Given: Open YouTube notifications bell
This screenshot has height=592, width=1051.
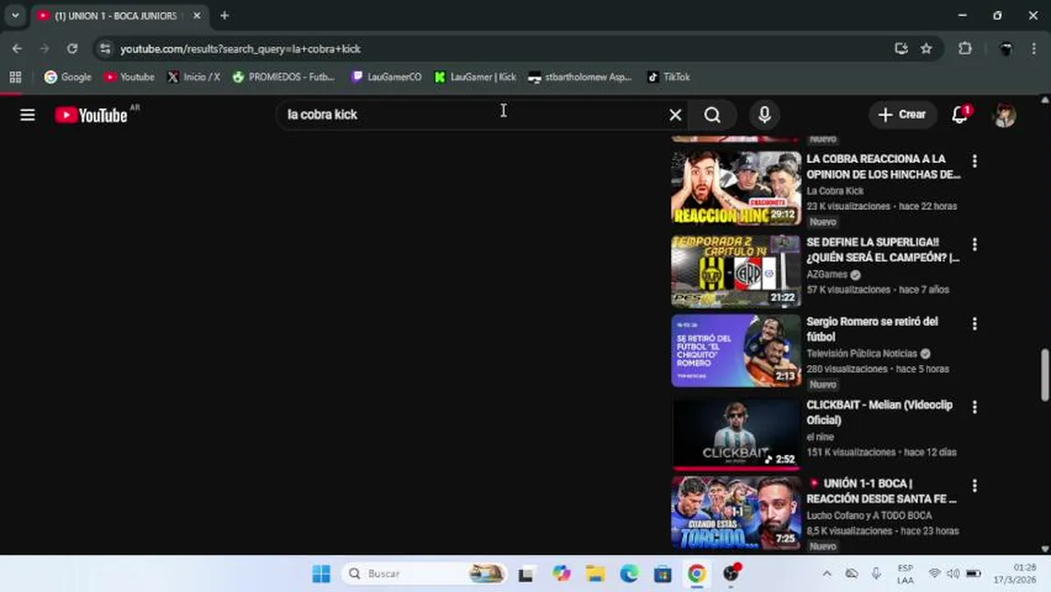Looking at the screenshot, I should pyautogui.click(x=960, y=114).
